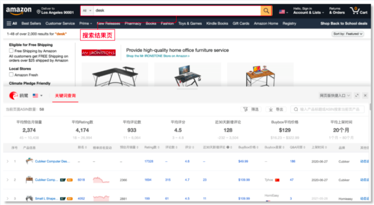Click the Mr IRONSTONE brand logo
The height and width of the screenshot is (205, 374).
(x=98, y=53)
